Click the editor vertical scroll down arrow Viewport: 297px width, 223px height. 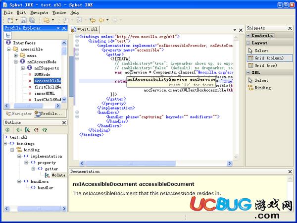click(236, 157)
